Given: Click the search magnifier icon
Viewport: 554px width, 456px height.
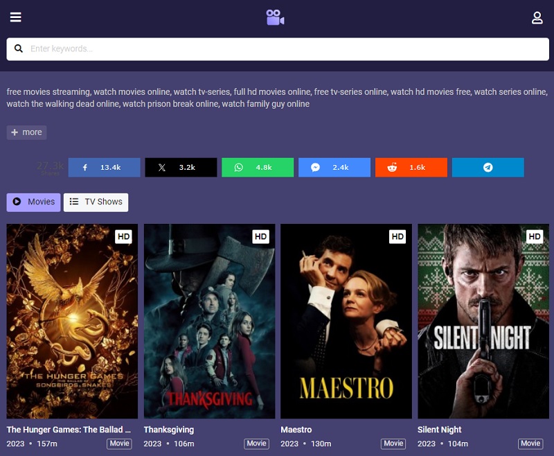Looking at the screenshot, I should (x=19, y=49).
